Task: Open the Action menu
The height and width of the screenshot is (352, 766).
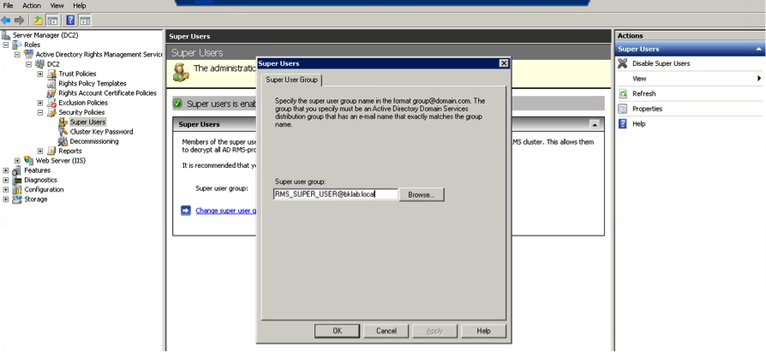Action: [32, 5]
